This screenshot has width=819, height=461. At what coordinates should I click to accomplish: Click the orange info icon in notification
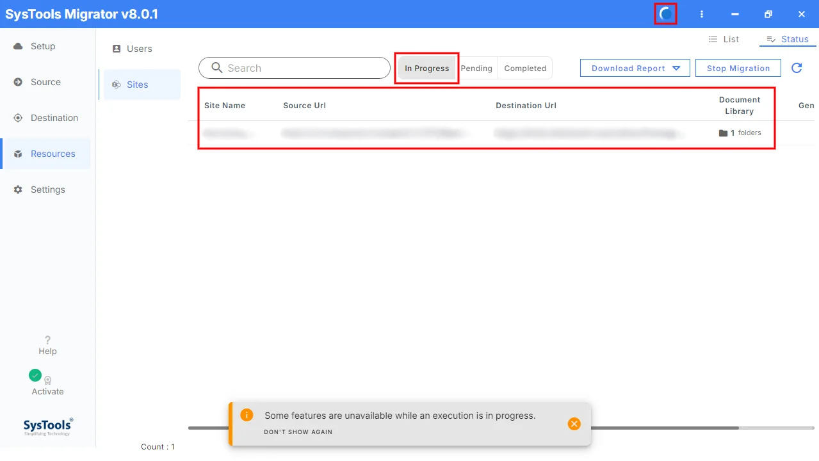(247, 415)
